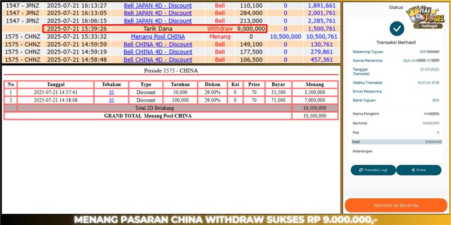This screenshot has width=451, height=225.
Task: Select Menang value 7,000,000
Action: (315, 100)
